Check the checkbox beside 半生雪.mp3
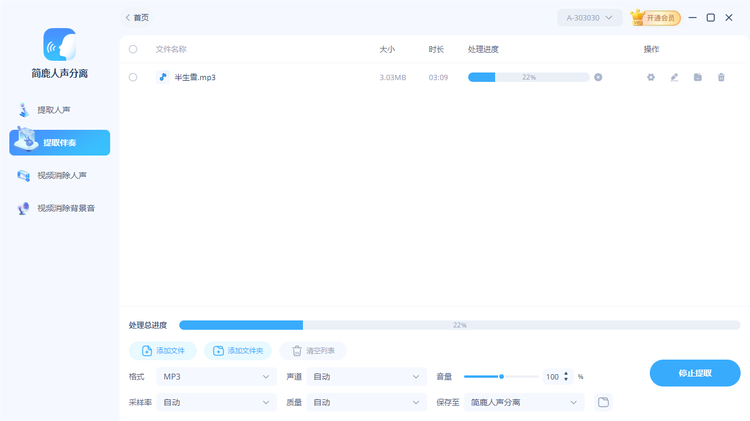750x421 pixels. click(x=132, y=77)
